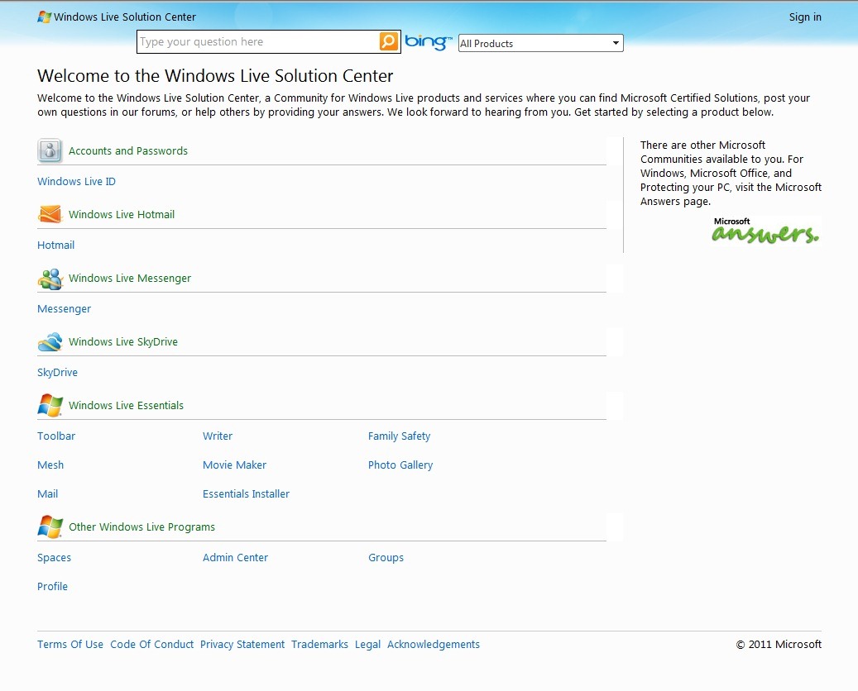View the Privacy Statement footer link
858x691 pixels.
click(x=242, y=645)
